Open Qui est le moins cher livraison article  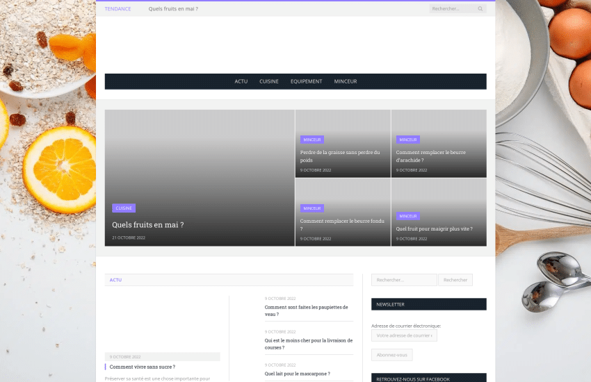click(308, 344)
